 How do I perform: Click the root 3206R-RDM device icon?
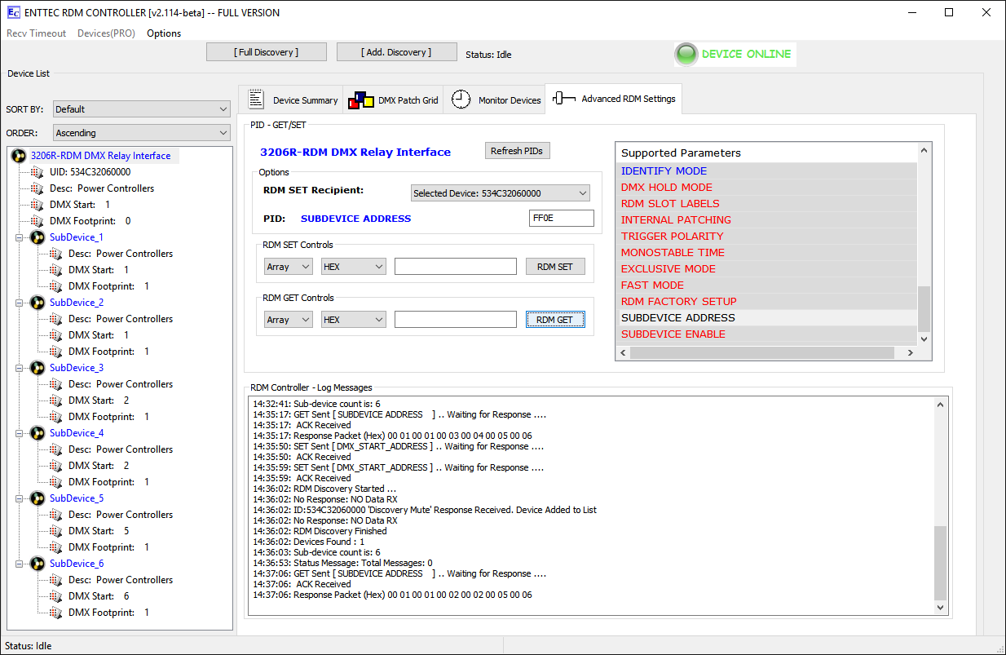coord(19,156)
